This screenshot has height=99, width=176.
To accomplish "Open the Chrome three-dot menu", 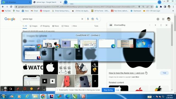I will click(x=174, y=7).
